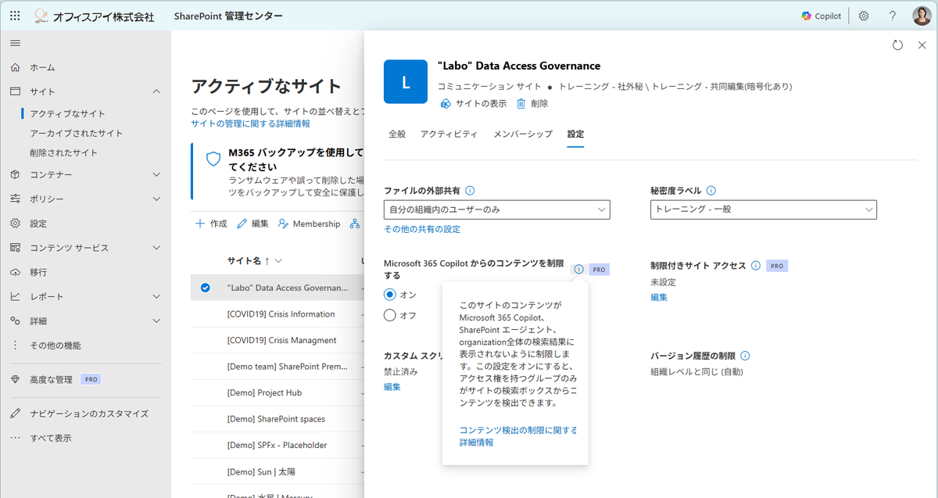938x498 pixels.
Task: Click info icon beside ファイルの外部共有
Action: coord(471,190)
